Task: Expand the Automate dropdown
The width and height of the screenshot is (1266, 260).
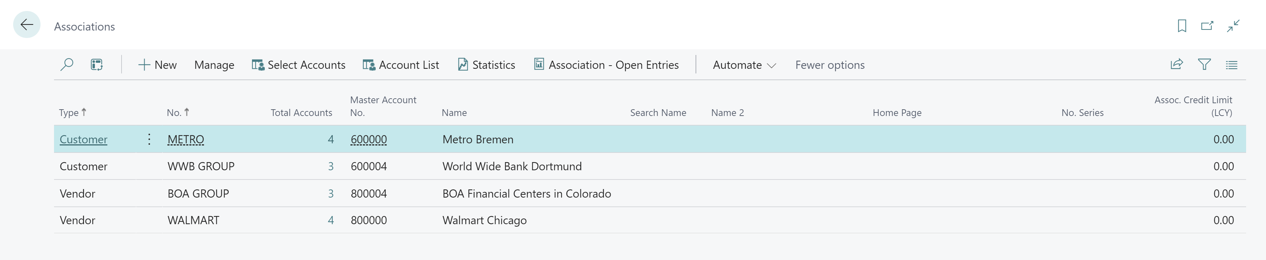Action: pyautogui.click(x=744, y=65)
